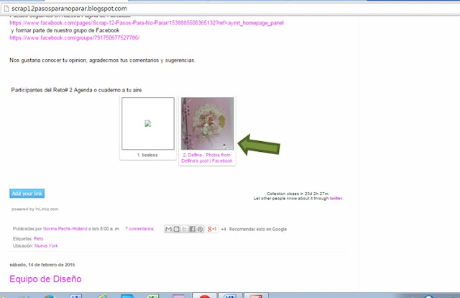Click the address bar URL field
The height and width of the screenshot is (298, 460).
tap(229, 9)
